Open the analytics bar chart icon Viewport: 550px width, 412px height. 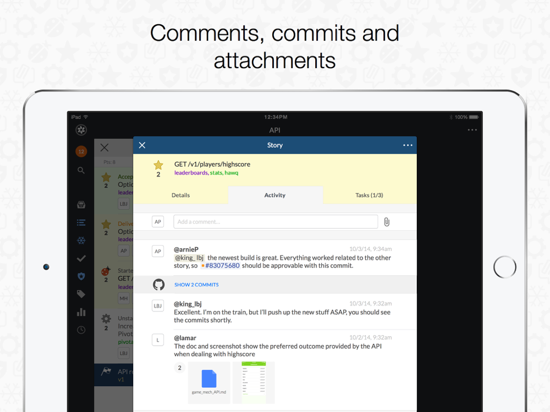coord(81,312)
